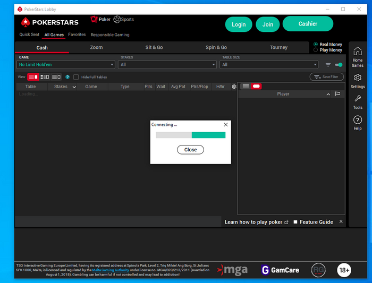Sort by Plrs/Flop column header
The image size is (372, 283).
tap(199, 87)
